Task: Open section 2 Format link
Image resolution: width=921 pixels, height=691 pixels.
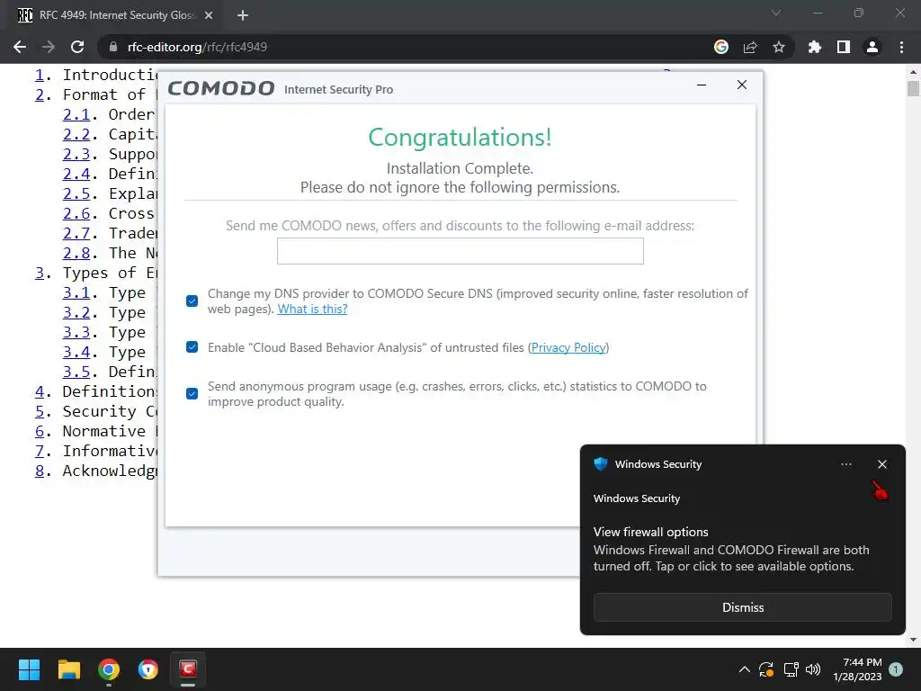Action: point(40,94)
